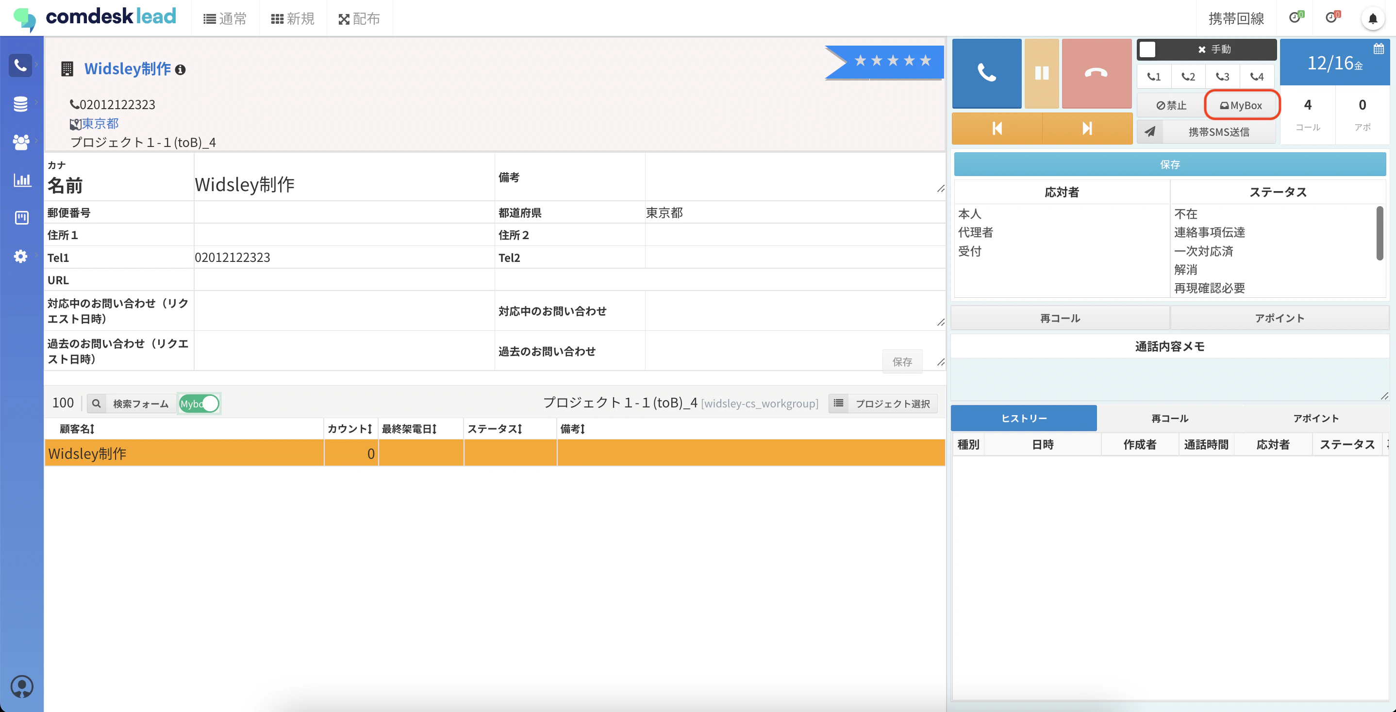The image size is (1396, 712).
Task: Sort by 備考 column
Action: click(573, 429)
